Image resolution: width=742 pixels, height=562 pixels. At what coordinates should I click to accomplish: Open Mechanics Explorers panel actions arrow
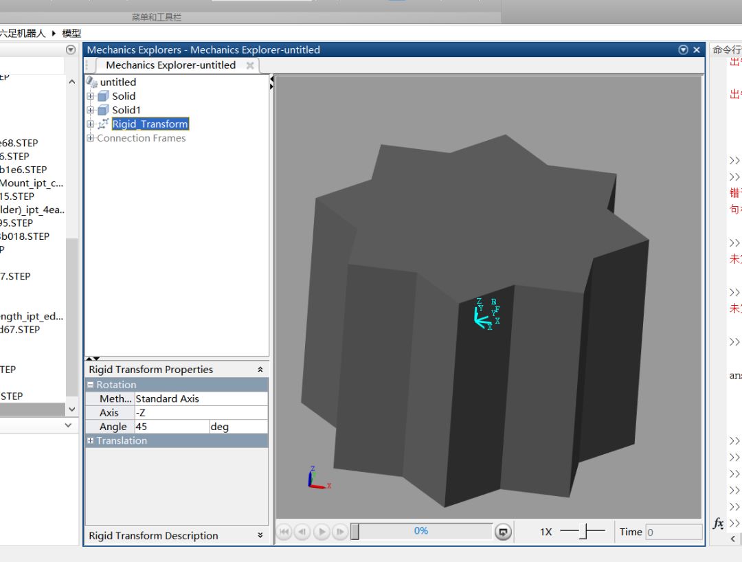click(683, 49)
